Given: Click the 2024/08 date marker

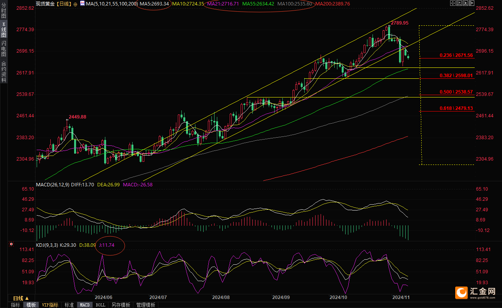Looking at the screenshot, I should (221, 297).
